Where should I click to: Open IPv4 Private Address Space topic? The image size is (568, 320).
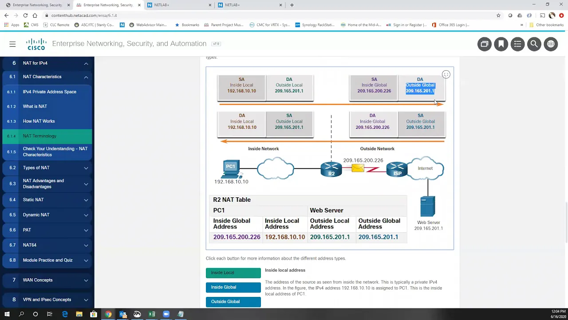pos(47,92)
